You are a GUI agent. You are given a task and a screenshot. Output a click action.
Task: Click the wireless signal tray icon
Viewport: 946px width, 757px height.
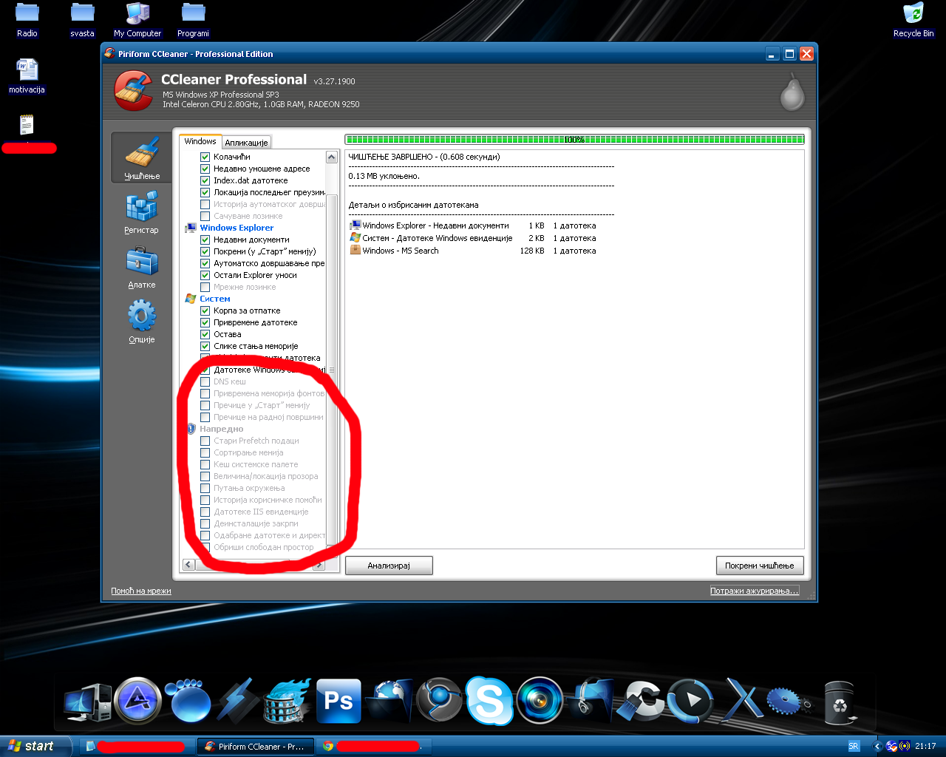[x=905, y=747]
